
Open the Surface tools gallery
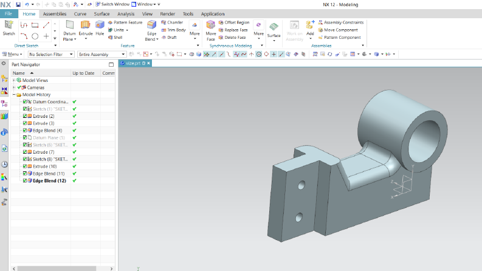click(274, 31)
